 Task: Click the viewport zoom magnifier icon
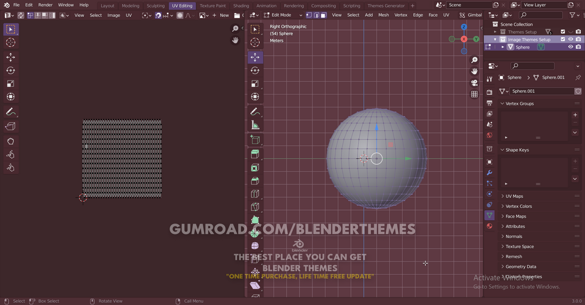[x=474, y=60]
